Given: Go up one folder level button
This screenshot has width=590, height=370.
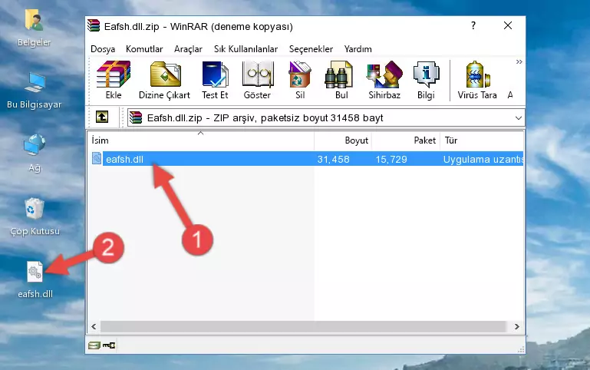Looking at the screenshot, I should [102, 117].
